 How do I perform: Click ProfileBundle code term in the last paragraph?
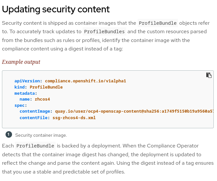(35, 146)
